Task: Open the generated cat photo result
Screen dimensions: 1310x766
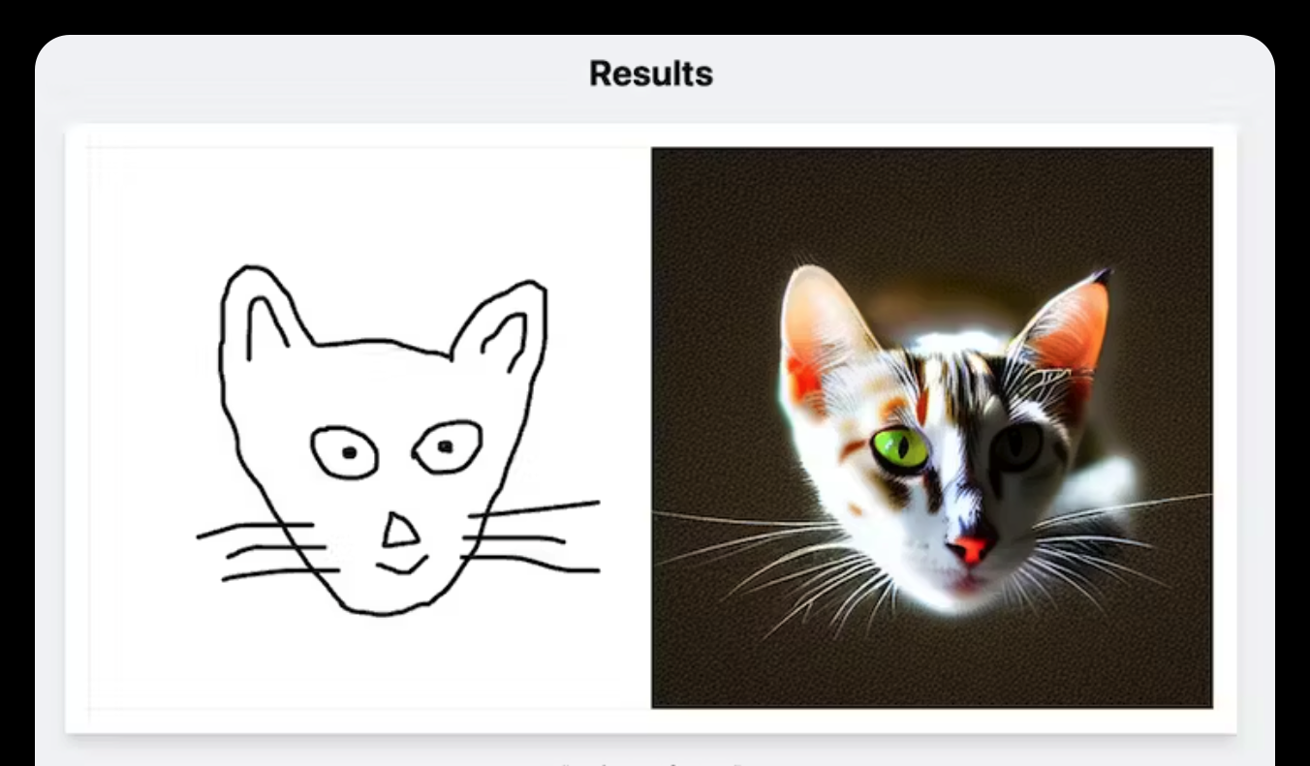Action: (x=932, y=427)
